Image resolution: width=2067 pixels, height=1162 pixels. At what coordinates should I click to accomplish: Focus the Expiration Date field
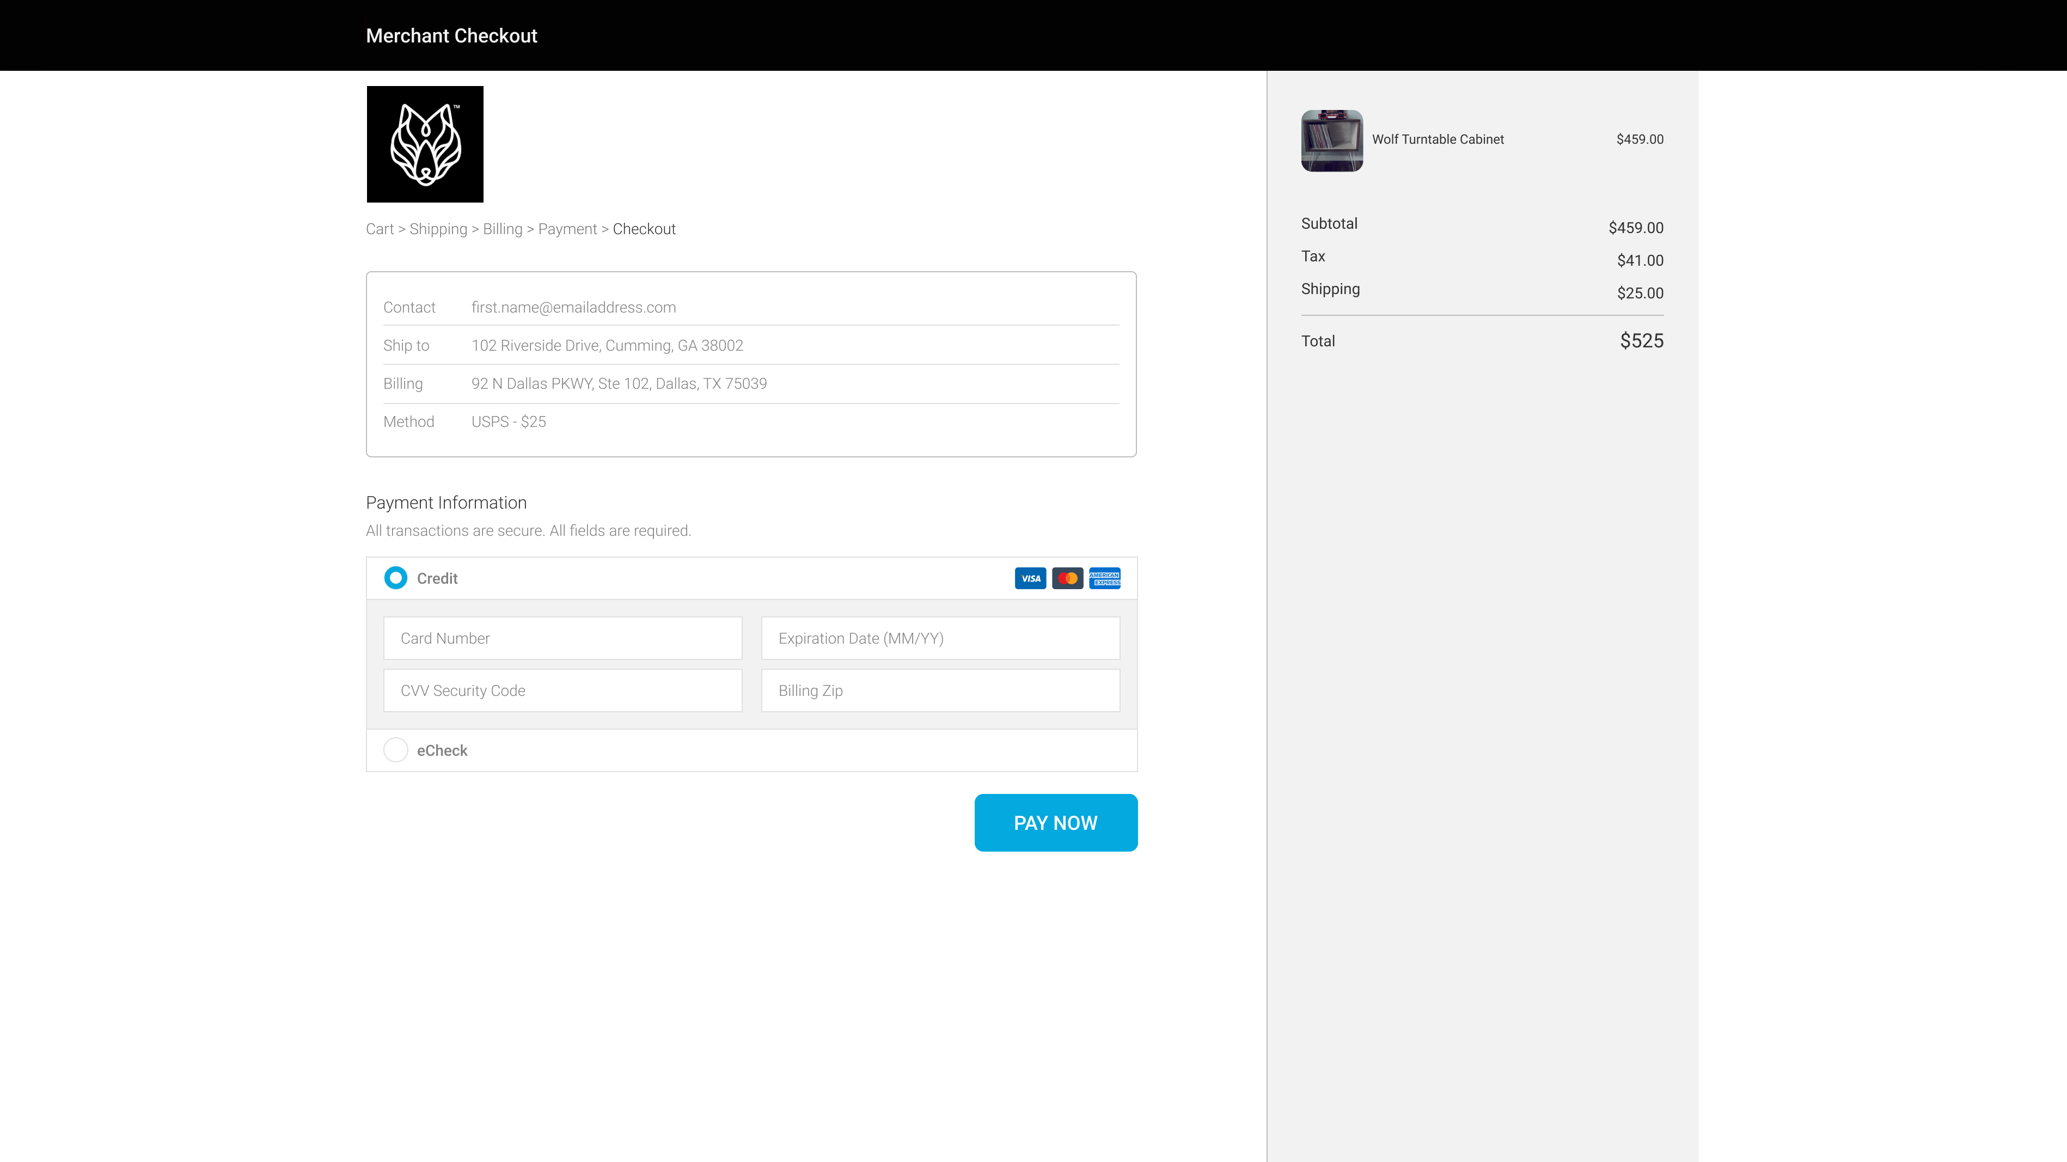940,638
